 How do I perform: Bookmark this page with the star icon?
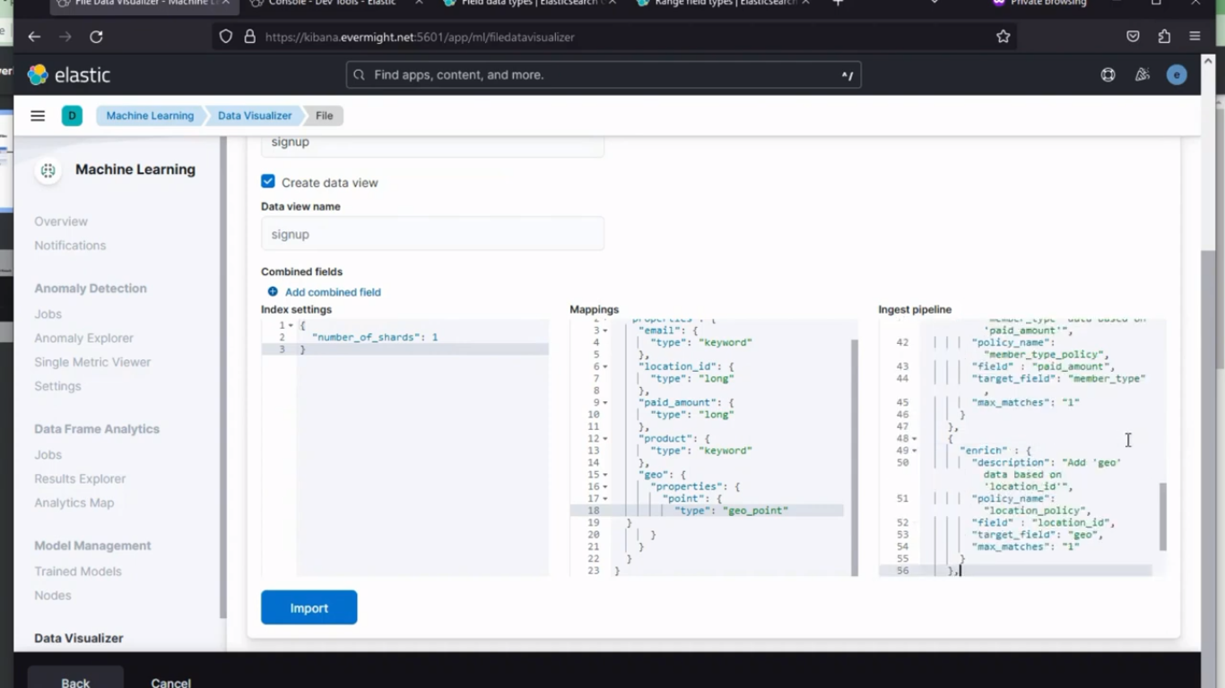coord(1003,37)
